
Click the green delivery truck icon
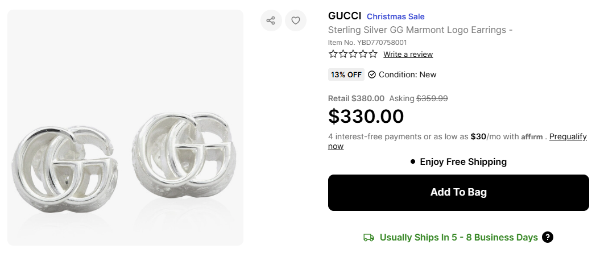pos(369,238)
